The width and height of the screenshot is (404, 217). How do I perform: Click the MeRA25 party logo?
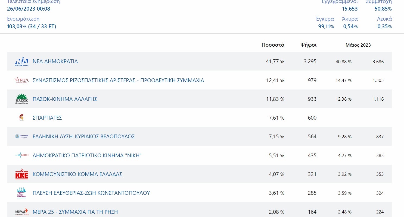point(22,212)
